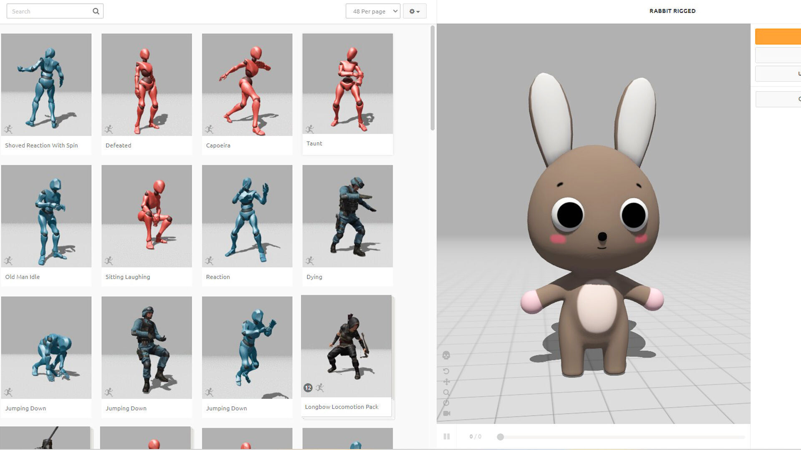Open the gear settings dropdown

coord(415,11)
